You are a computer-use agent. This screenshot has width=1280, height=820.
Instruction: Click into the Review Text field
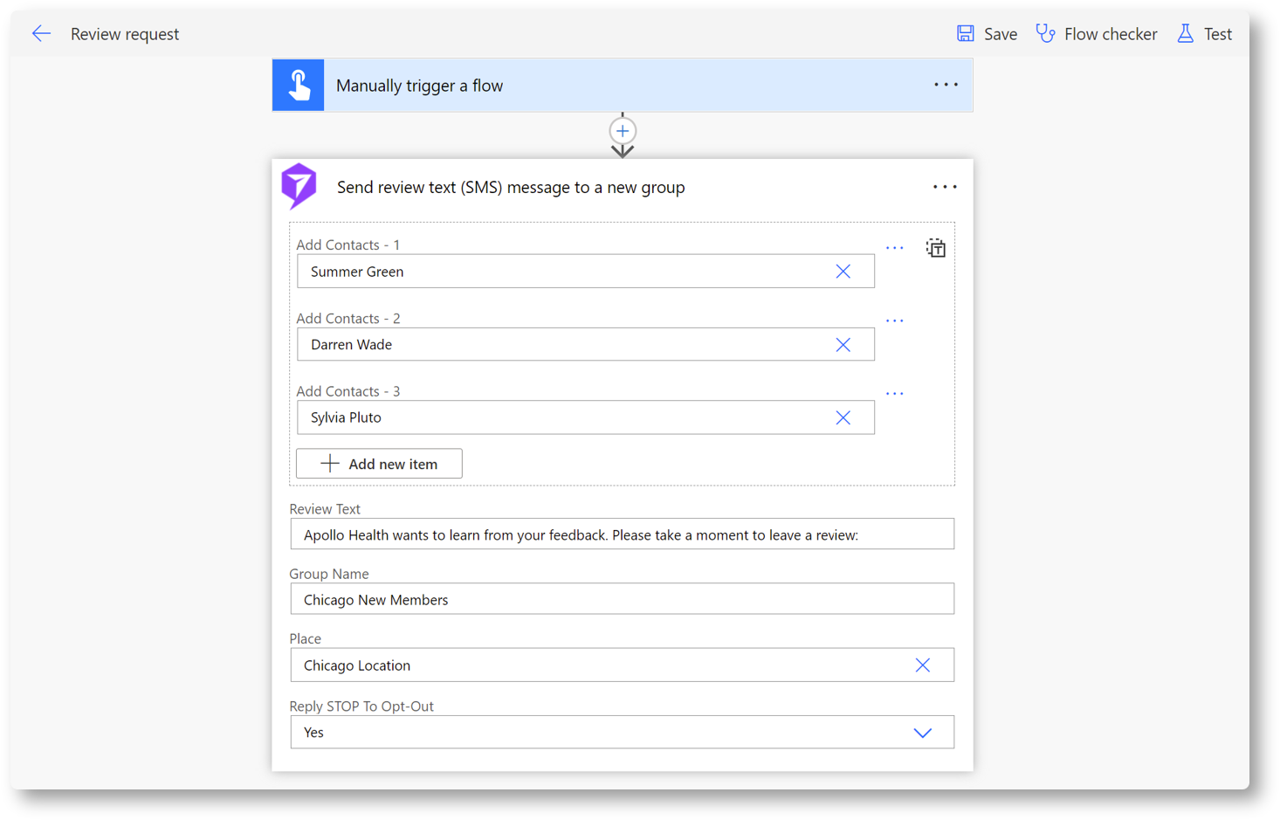coord(622,534)
